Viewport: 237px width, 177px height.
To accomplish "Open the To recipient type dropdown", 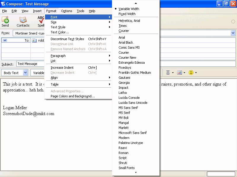I will pos(5,40).
